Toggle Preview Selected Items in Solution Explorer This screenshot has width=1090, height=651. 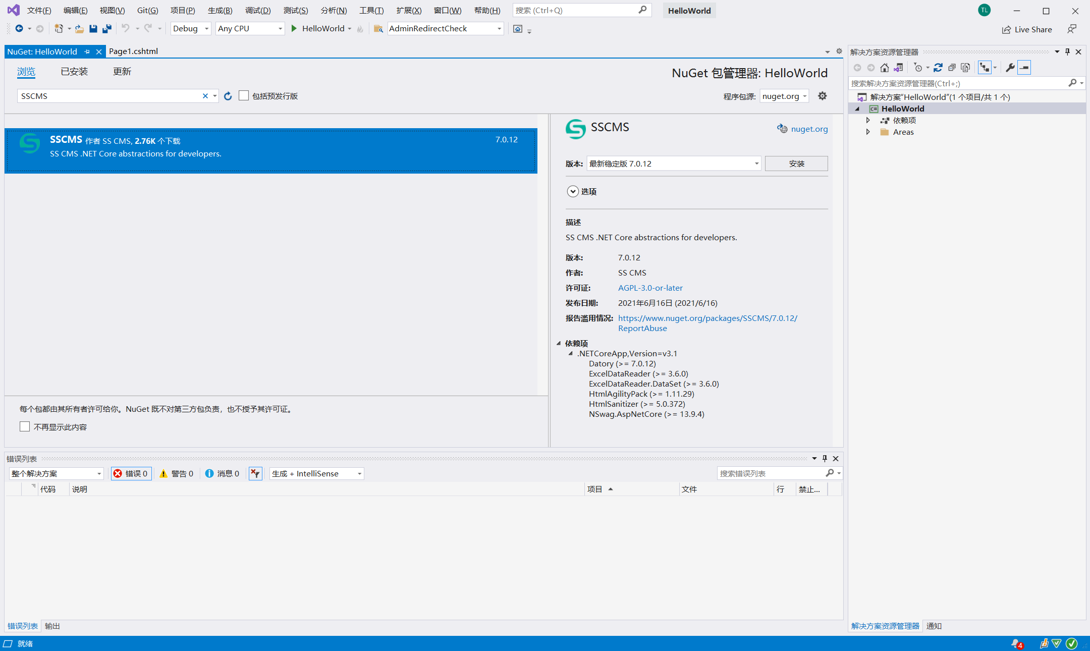coord(1024,67)
